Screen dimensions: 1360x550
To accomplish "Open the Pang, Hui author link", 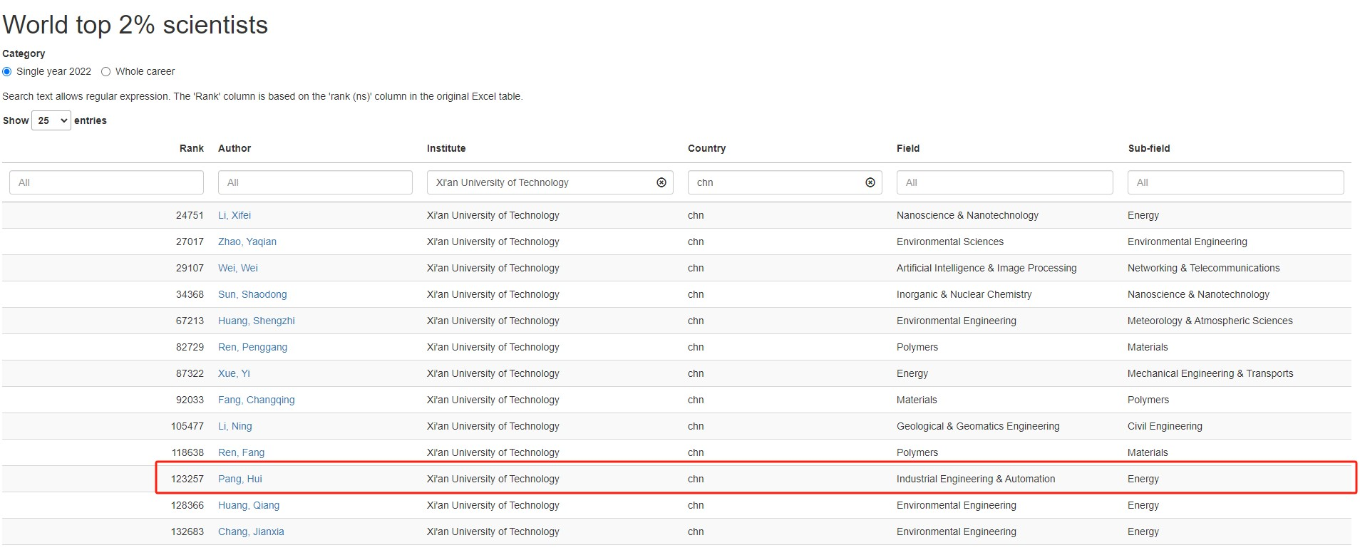I will [x=239, y=479].
